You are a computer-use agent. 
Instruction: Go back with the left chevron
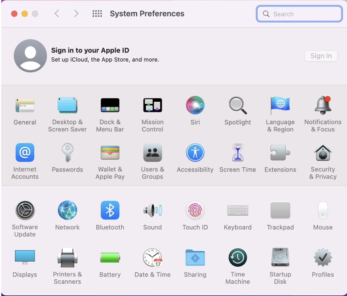[x=57, y=13]
